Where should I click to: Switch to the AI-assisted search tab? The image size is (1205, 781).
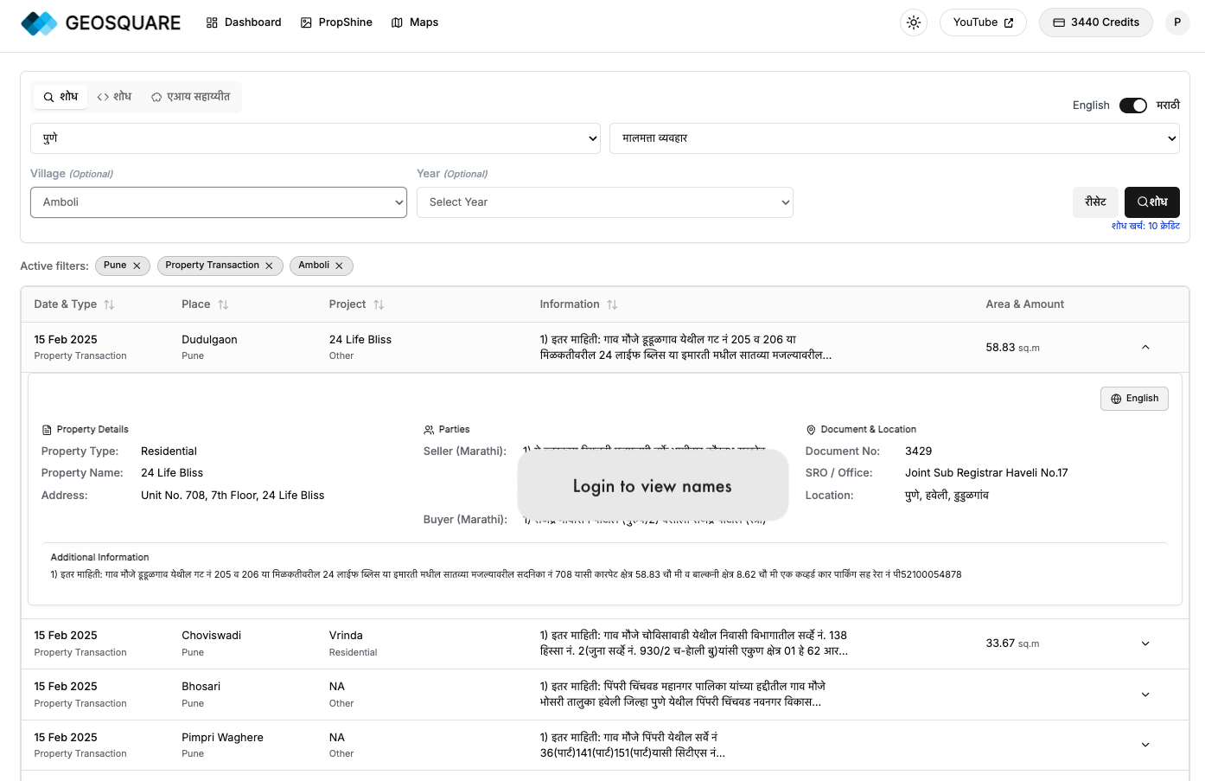tap(190, 97)
